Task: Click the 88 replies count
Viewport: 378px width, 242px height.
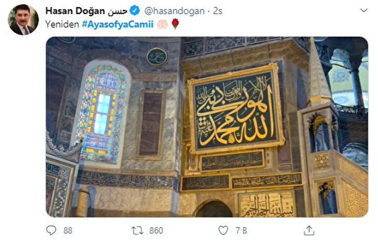Action: pos(68,230)
